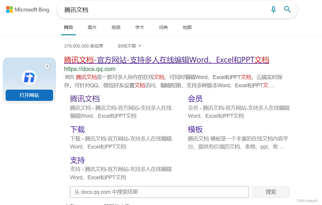Open the 会员 sitelink
The height and width of the screenshot is (205, 322).
point(195,99)
